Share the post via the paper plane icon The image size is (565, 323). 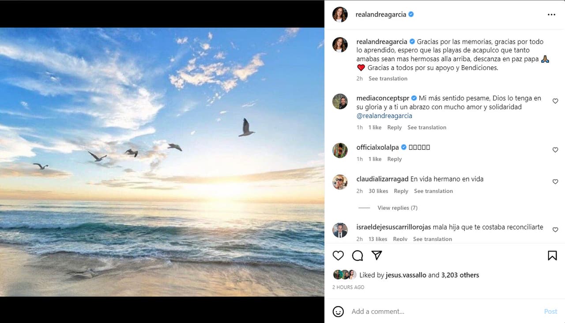[377, 255]
